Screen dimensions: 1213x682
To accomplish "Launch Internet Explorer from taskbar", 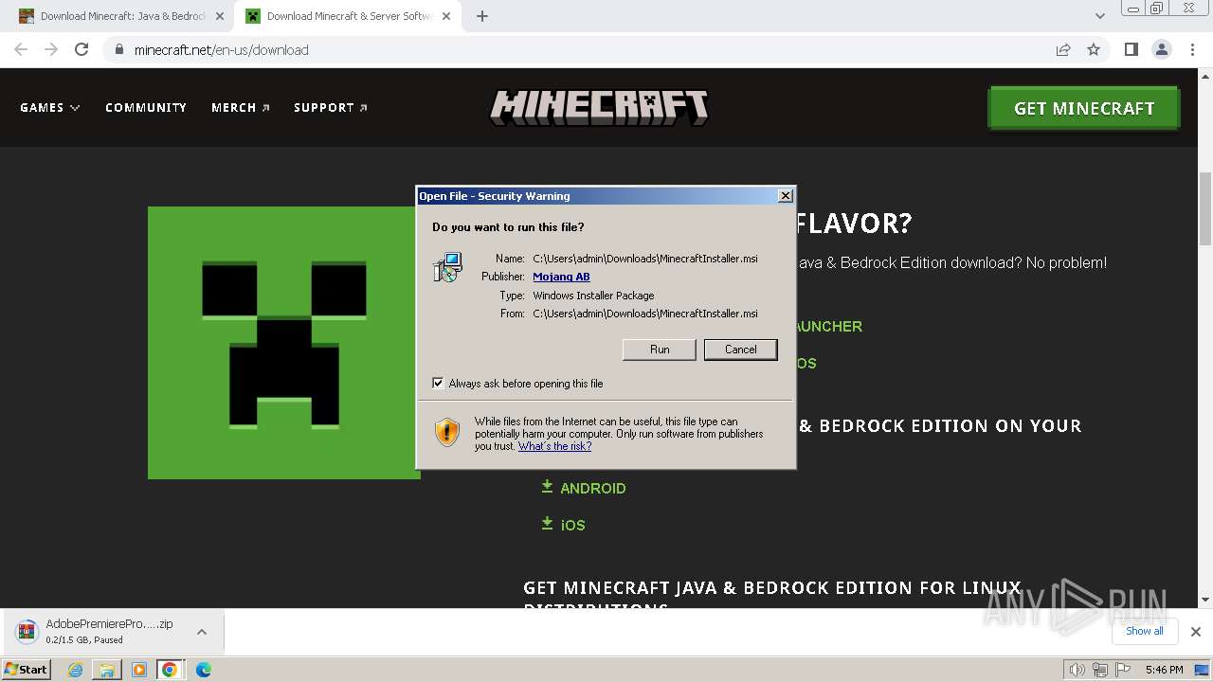I will (x=75, y=670).
